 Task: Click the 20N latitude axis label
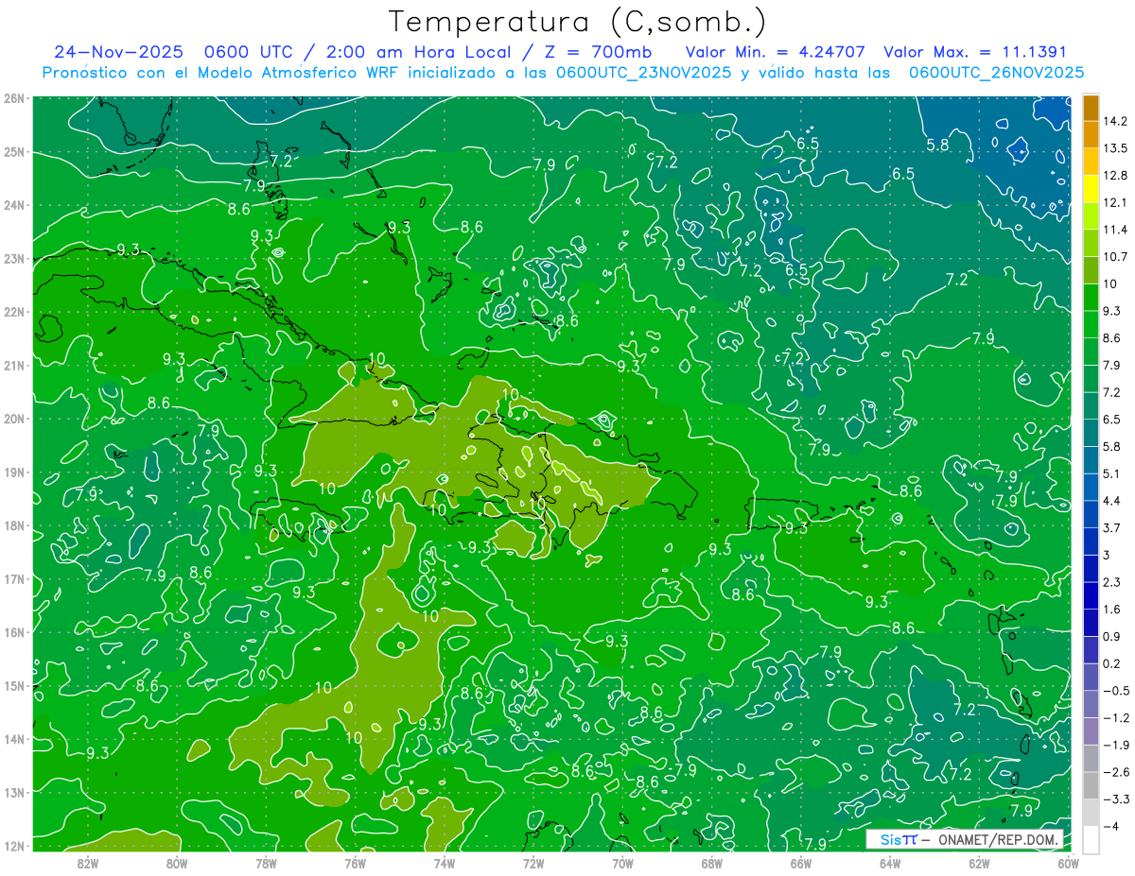(14, 419)
